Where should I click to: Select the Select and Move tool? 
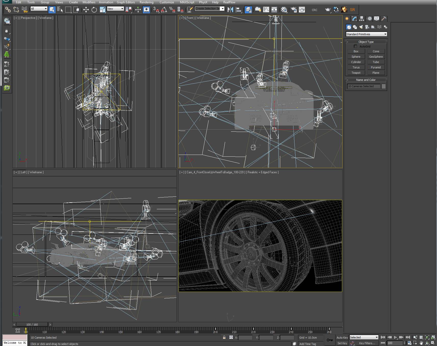86,10
